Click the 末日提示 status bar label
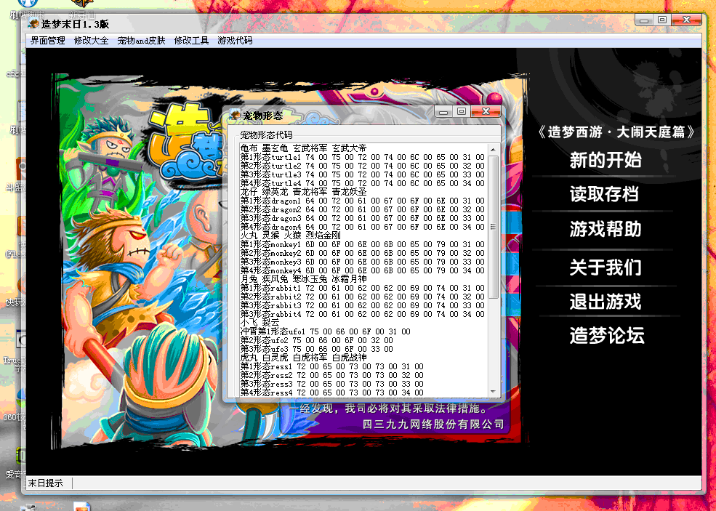 click(45, 483)
